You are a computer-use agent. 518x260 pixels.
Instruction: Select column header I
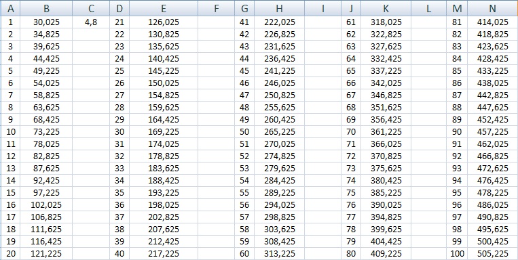(x=322, y=8)
